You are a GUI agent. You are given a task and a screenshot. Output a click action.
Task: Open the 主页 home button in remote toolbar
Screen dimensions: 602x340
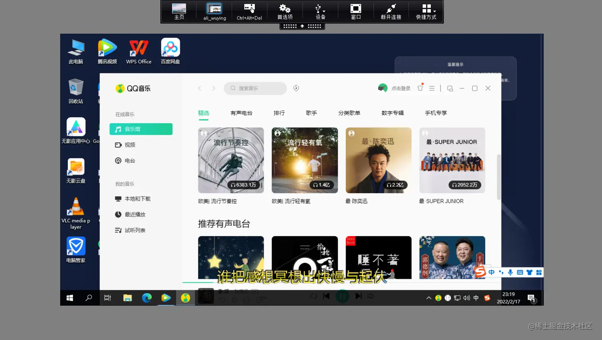point(179,12)
